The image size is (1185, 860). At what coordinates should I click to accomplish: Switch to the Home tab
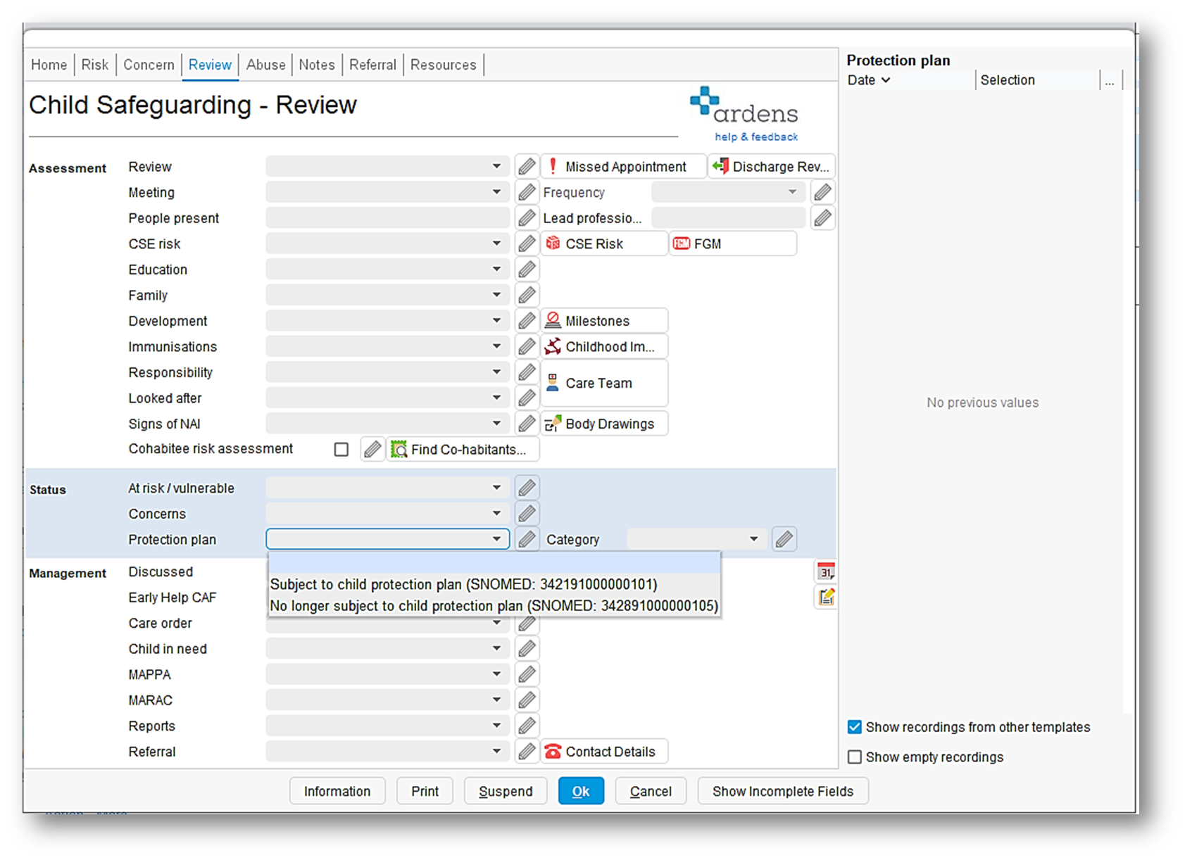point(49,65)
